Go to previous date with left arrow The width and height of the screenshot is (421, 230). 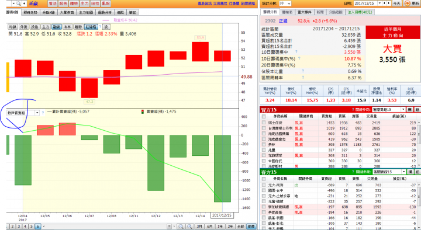[x=384, y=4]
